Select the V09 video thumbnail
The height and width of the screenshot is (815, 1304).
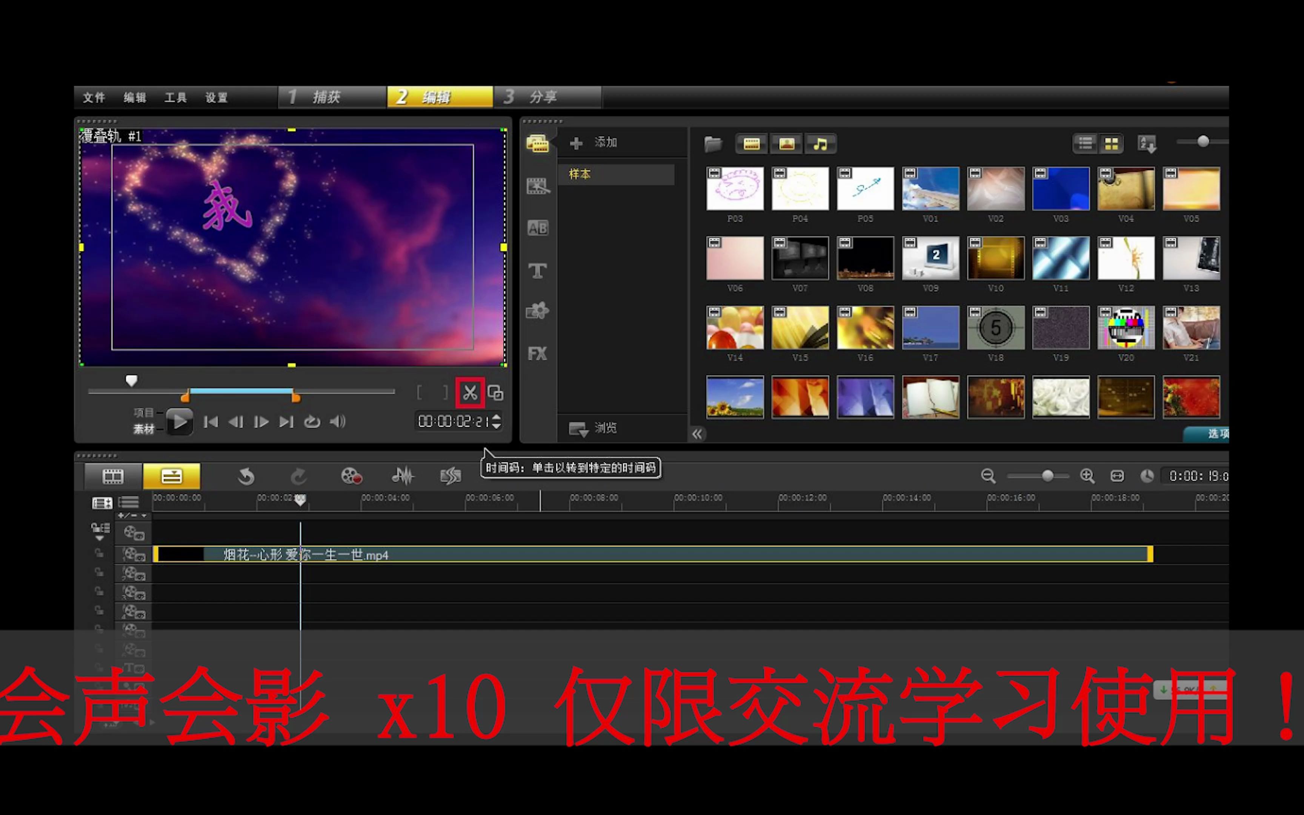pyautogui.click(x=930, y=258)
